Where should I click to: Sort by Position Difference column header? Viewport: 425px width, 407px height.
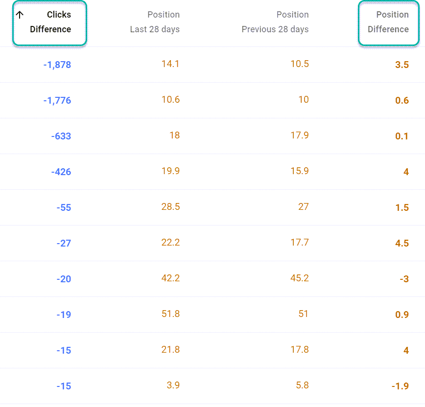click(388, 22)
